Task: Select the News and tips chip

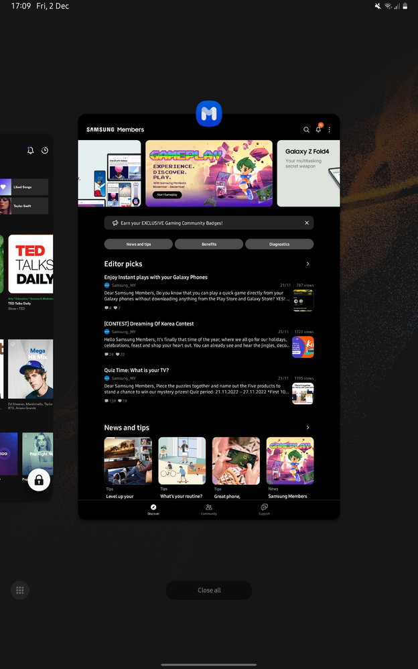Action: pyautogui.click(x=138, y=244)
